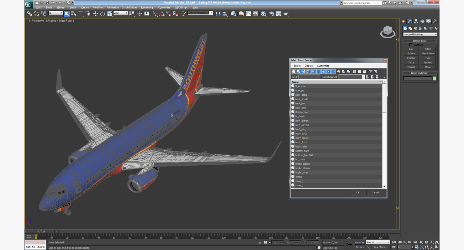
Task: Activate the Select Object tool
Action: pyautogui.click(x=67, y=14)
